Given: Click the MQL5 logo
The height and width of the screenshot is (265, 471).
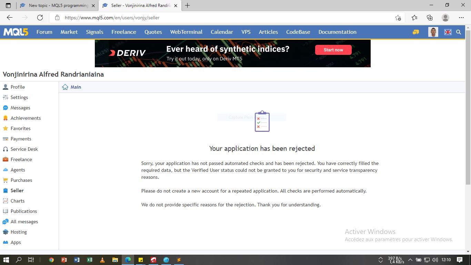Looking at the screenshot, I should click(x=16, y=32).
